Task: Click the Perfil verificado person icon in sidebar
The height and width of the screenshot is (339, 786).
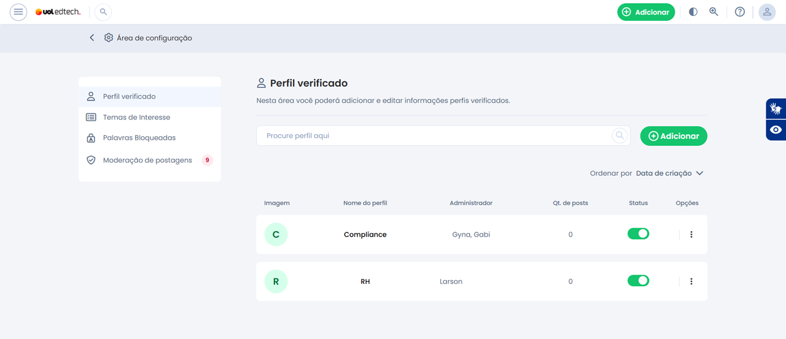Action: coord(91,96)
